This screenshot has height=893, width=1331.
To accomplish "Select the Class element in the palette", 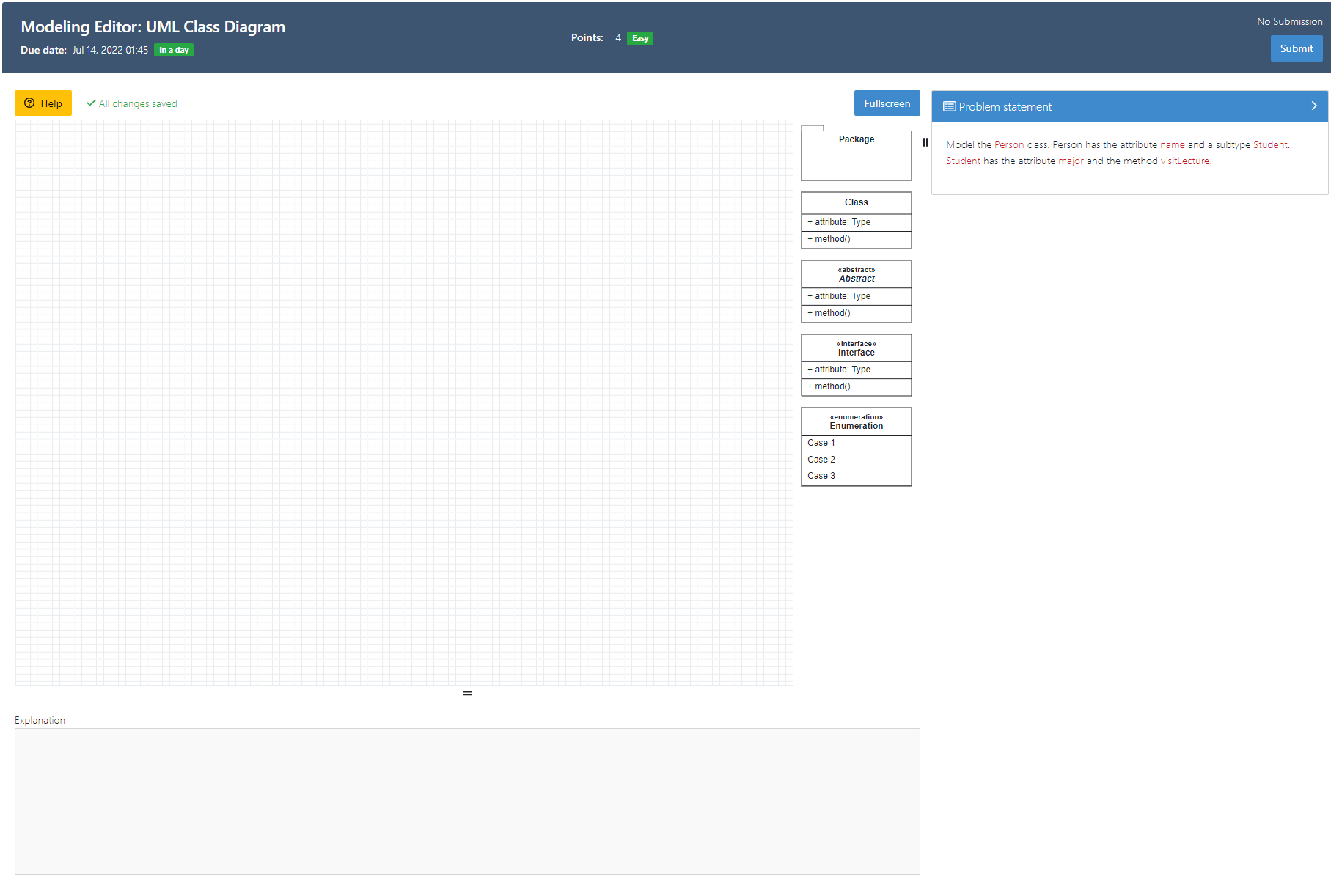I will click(856, 220).
